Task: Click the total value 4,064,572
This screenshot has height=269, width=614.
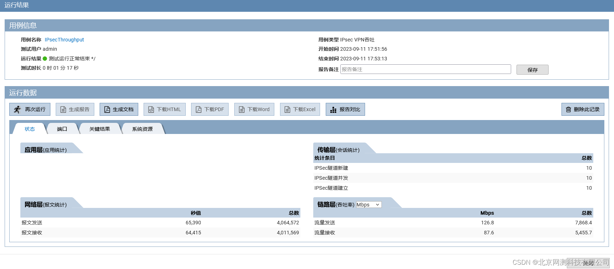Action: (x=288, y=223)
